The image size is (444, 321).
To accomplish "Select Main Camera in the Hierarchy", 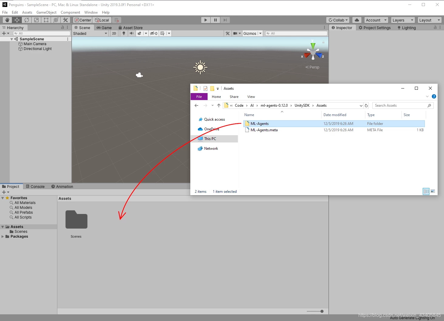I will pyautogui.click(x=35, y=44).
